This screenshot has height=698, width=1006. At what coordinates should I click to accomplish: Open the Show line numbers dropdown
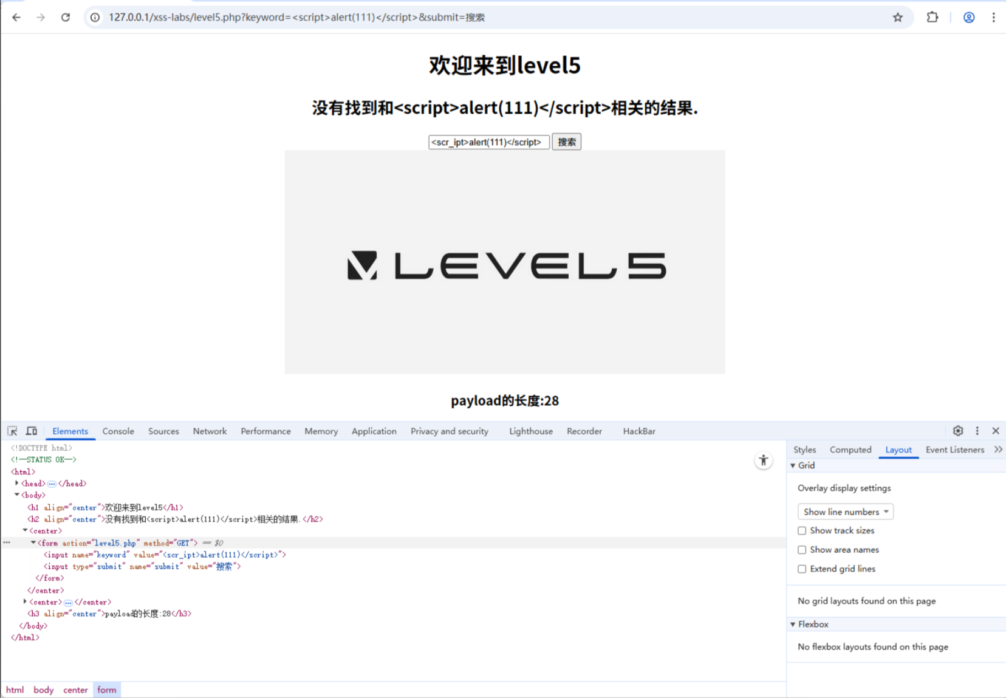845,512
